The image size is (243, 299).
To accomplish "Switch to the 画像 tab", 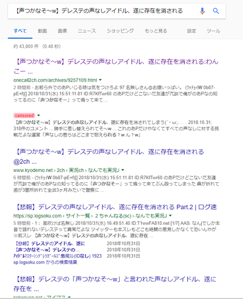I will (x=62, y=31).
